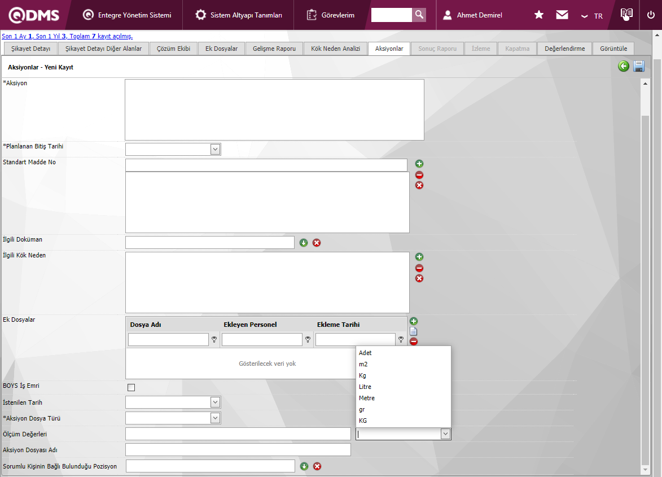Toggle the BOYS İş Emri checkbox
Screen dimensions: 662x477
point(131,387)
